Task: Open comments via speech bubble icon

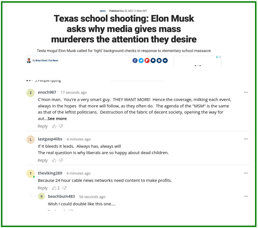Action: coord(153,61)
